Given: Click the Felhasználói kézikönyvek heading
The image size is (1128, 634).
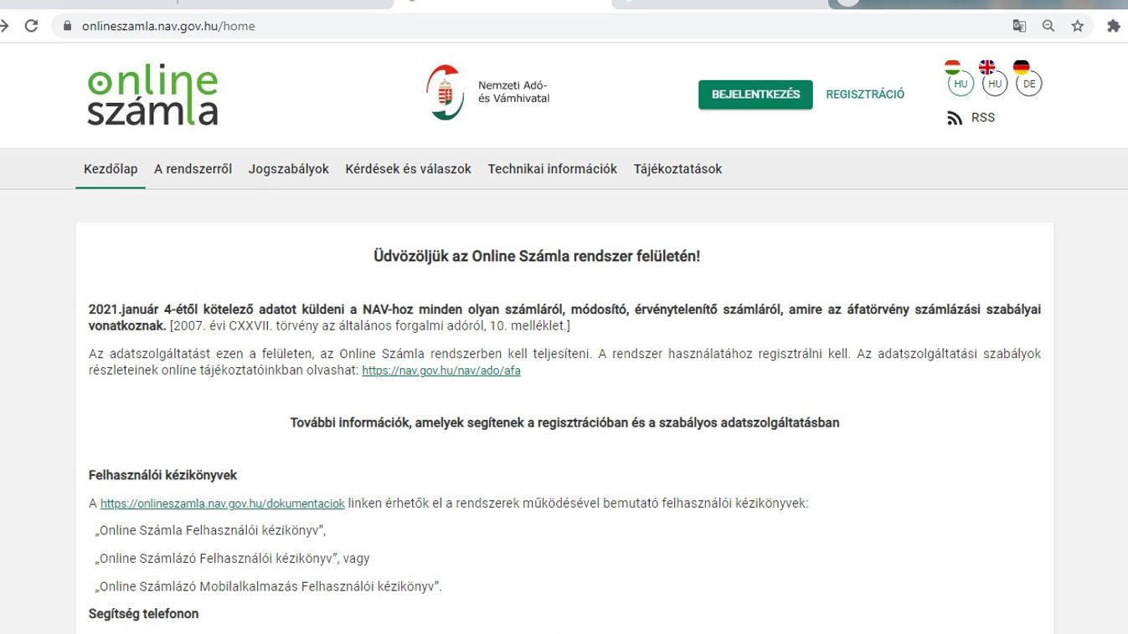Looking at the screenshot, I should click(162, 475).
